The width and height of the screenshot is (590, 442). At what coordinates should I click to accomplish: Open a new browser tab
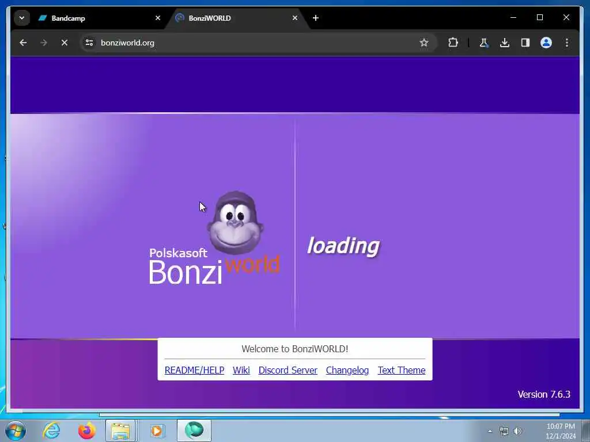(316, 18)
